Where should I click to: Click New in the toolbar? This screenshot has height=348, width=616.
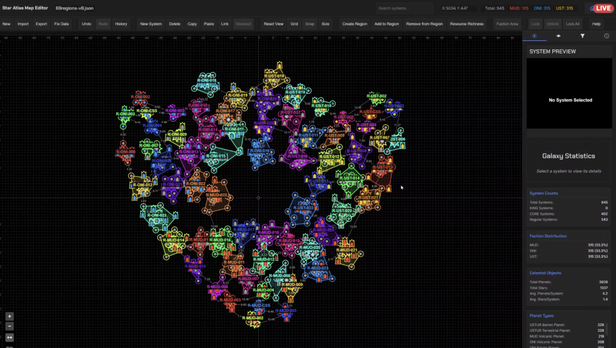(6, 24)
